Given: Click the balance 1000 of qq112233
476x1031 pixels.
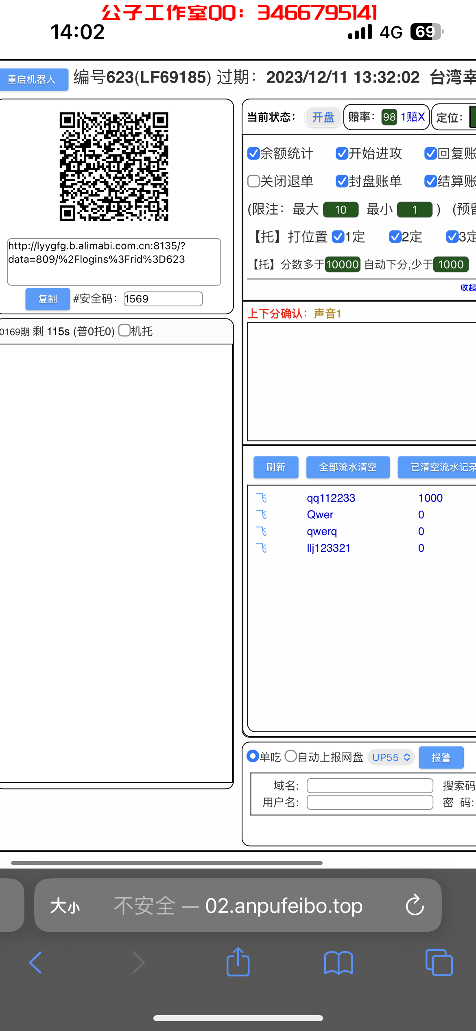Looking at the screenshot, I should 430,498.
